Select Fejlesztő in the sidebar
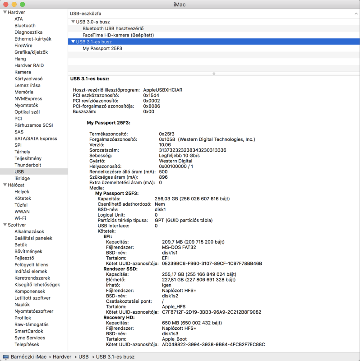The width and height of the screenshot is (360, 361). pyautogui.click(x=24, y=258)
